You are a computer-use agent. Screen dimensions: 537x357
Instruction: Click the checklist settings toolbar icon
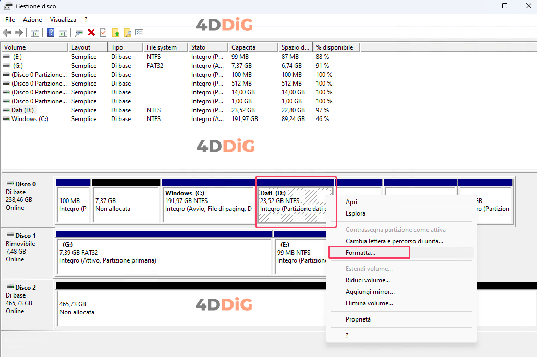pos(139,32)
